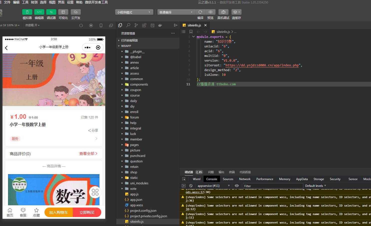Fold the module.exports code block
Screen dimensions: 371x226
[x=193, y=37]
